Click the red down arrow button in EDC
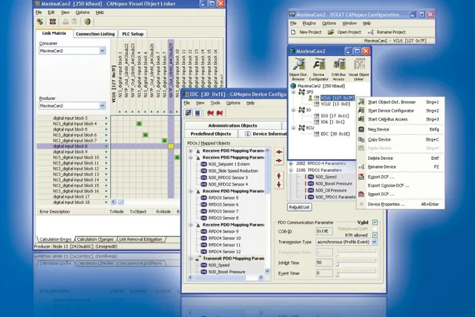This screenshot has height=317, width=475. tap(279, 185)
